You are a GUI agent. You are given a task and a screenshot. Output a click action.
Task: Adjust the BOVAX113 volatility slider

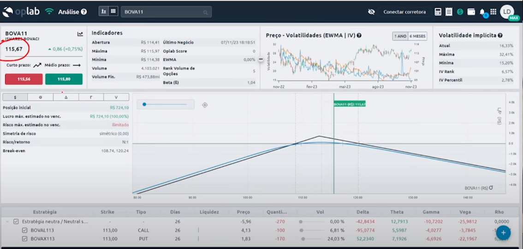[x=303, y=239]
